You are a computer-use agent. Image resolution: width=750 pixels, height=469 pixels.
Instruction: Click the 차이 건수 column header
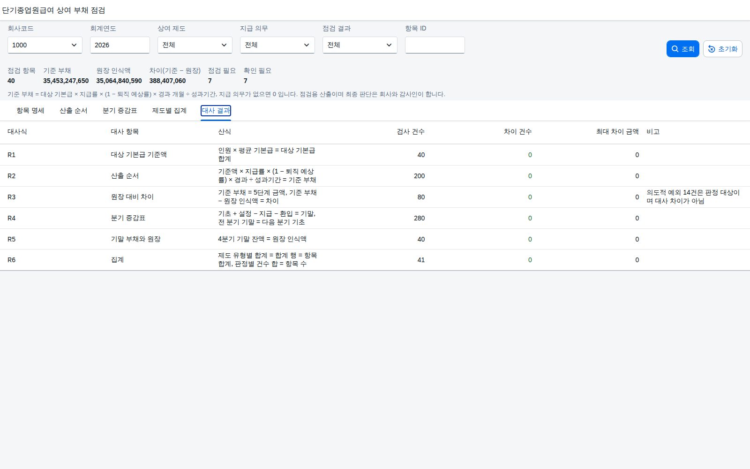click(518, 132)
